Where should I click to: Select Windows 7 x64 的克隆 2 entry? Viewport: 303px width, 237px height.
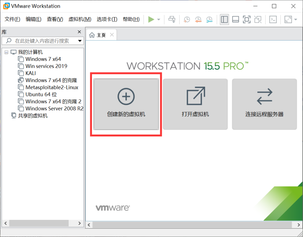(53, 101)
